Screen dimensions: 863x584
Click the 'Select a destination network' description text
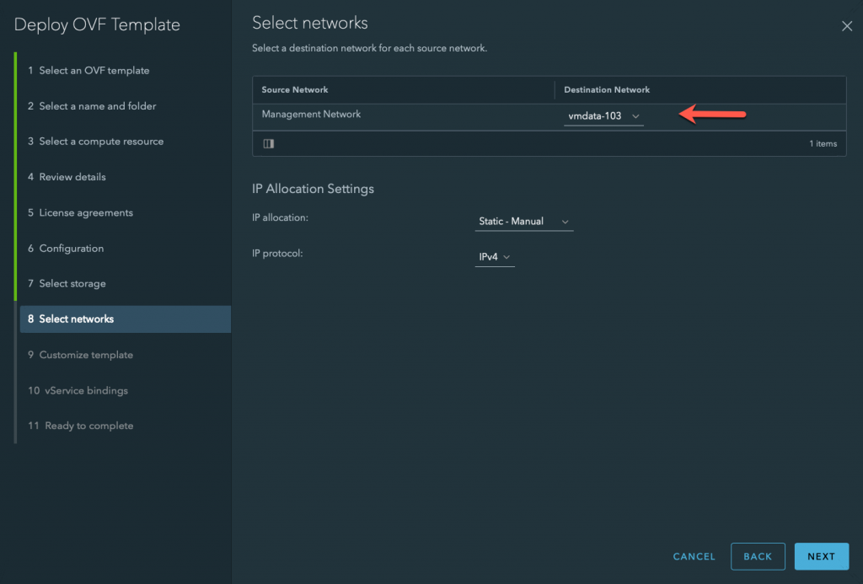[369, 48]
